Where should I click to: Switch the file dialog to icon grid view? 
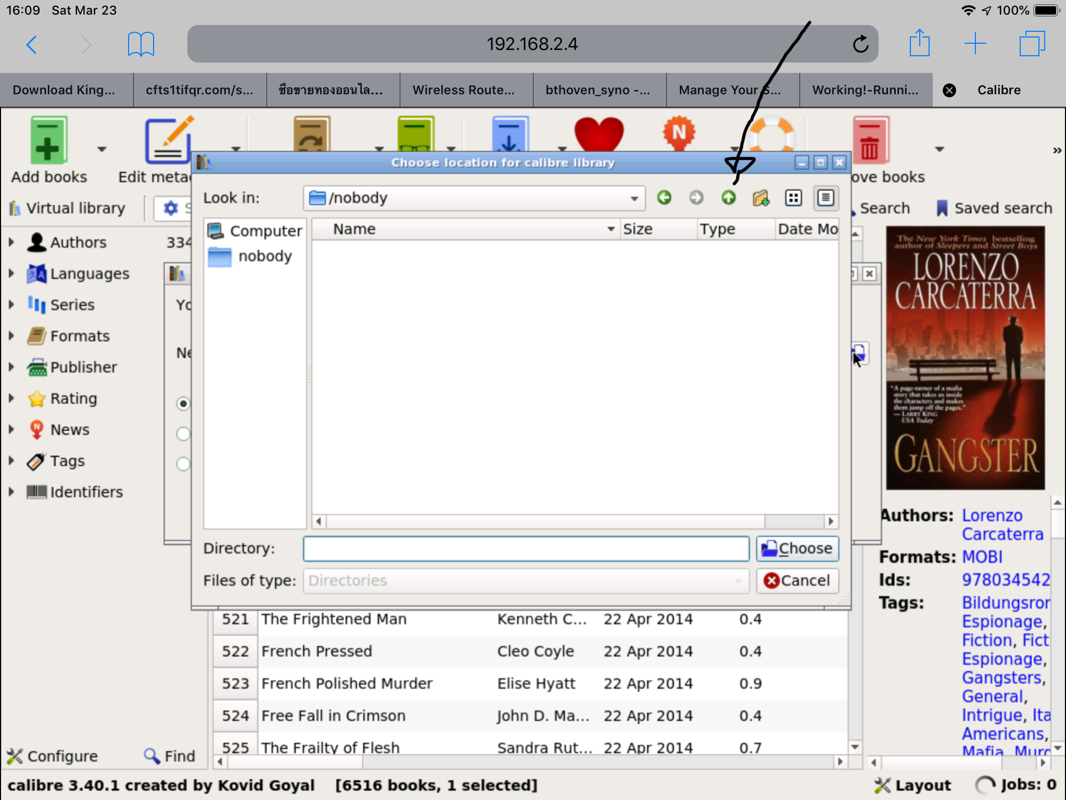point(793,198)
